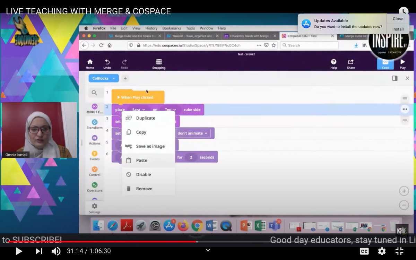
Task: Zoom in the code workspace
Action: (x=404, y=191)
